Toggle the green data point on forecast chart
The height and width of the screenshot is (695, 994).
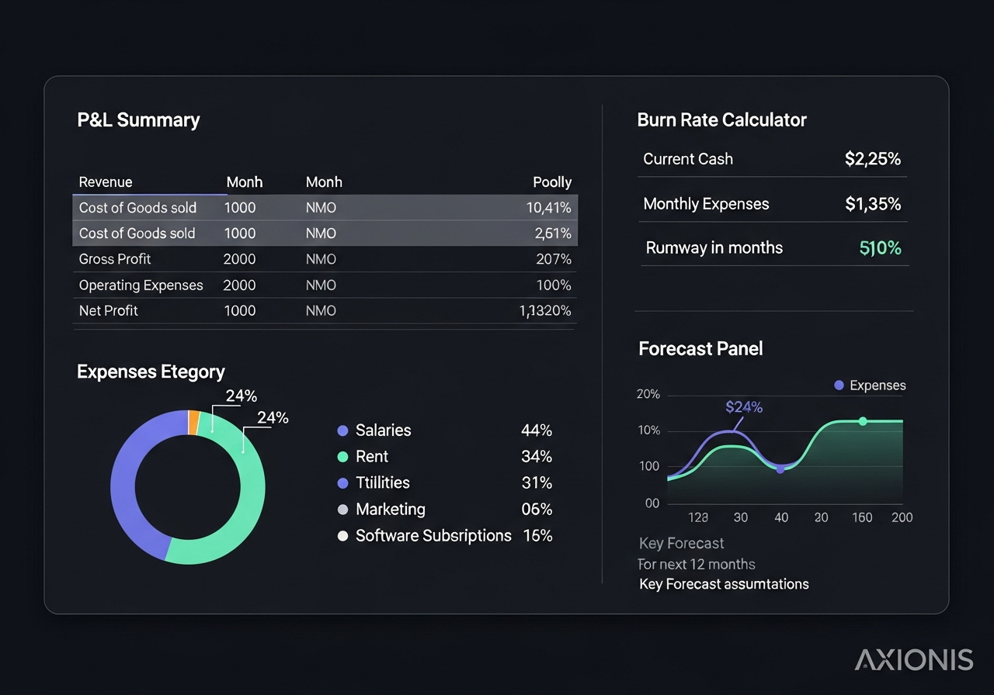tap(863, 421)
